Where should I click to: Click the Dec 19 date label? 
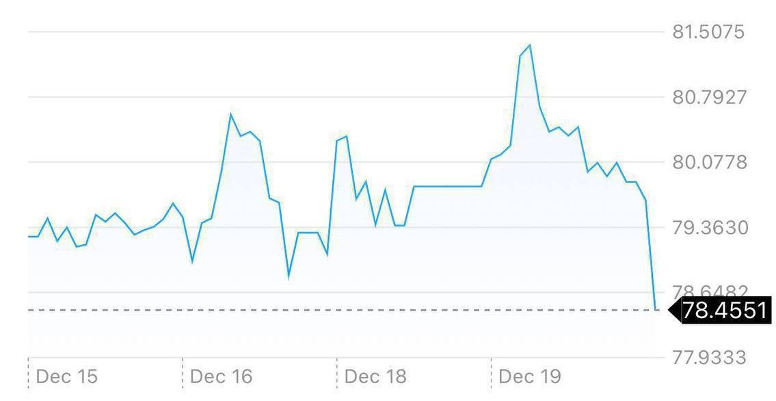coord(530,376)
